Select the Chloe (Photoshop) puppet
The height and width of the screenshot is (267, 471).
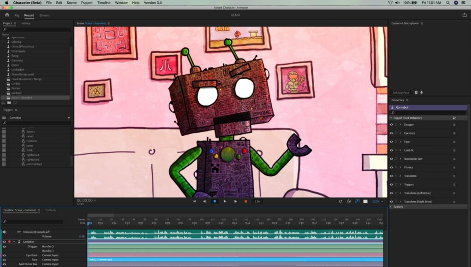pyautogui.click(x=23, y=46)
